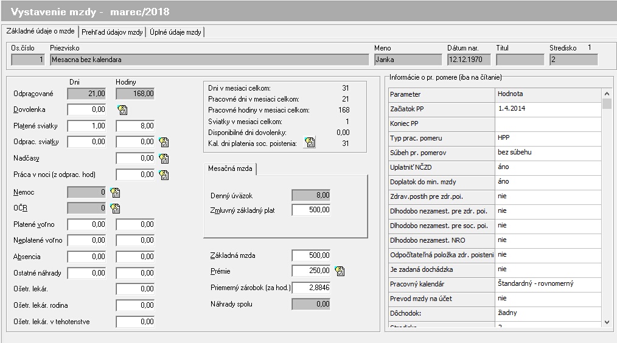Viewport: 617px width, 343px height.
Task: Switch to Prehľad údajov mzdy tab
Action: 112,32
